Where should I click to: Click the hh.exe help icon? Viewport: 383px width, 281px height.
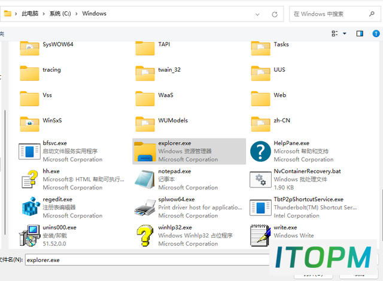click(29, 179)
